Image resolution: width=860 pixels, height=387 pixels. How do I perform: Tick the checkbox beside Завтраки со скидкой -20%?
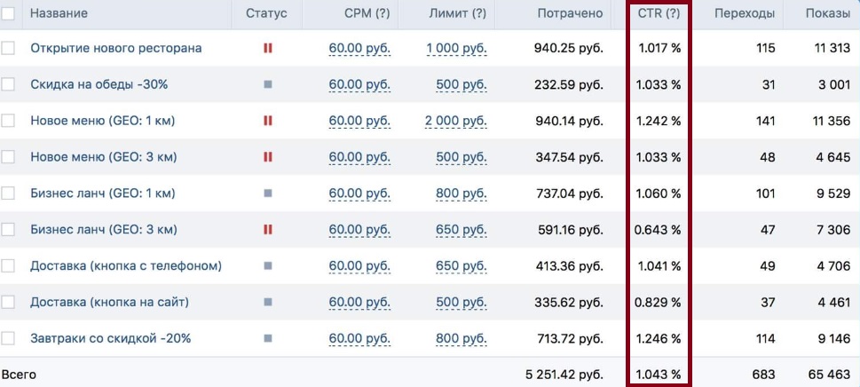8,338
